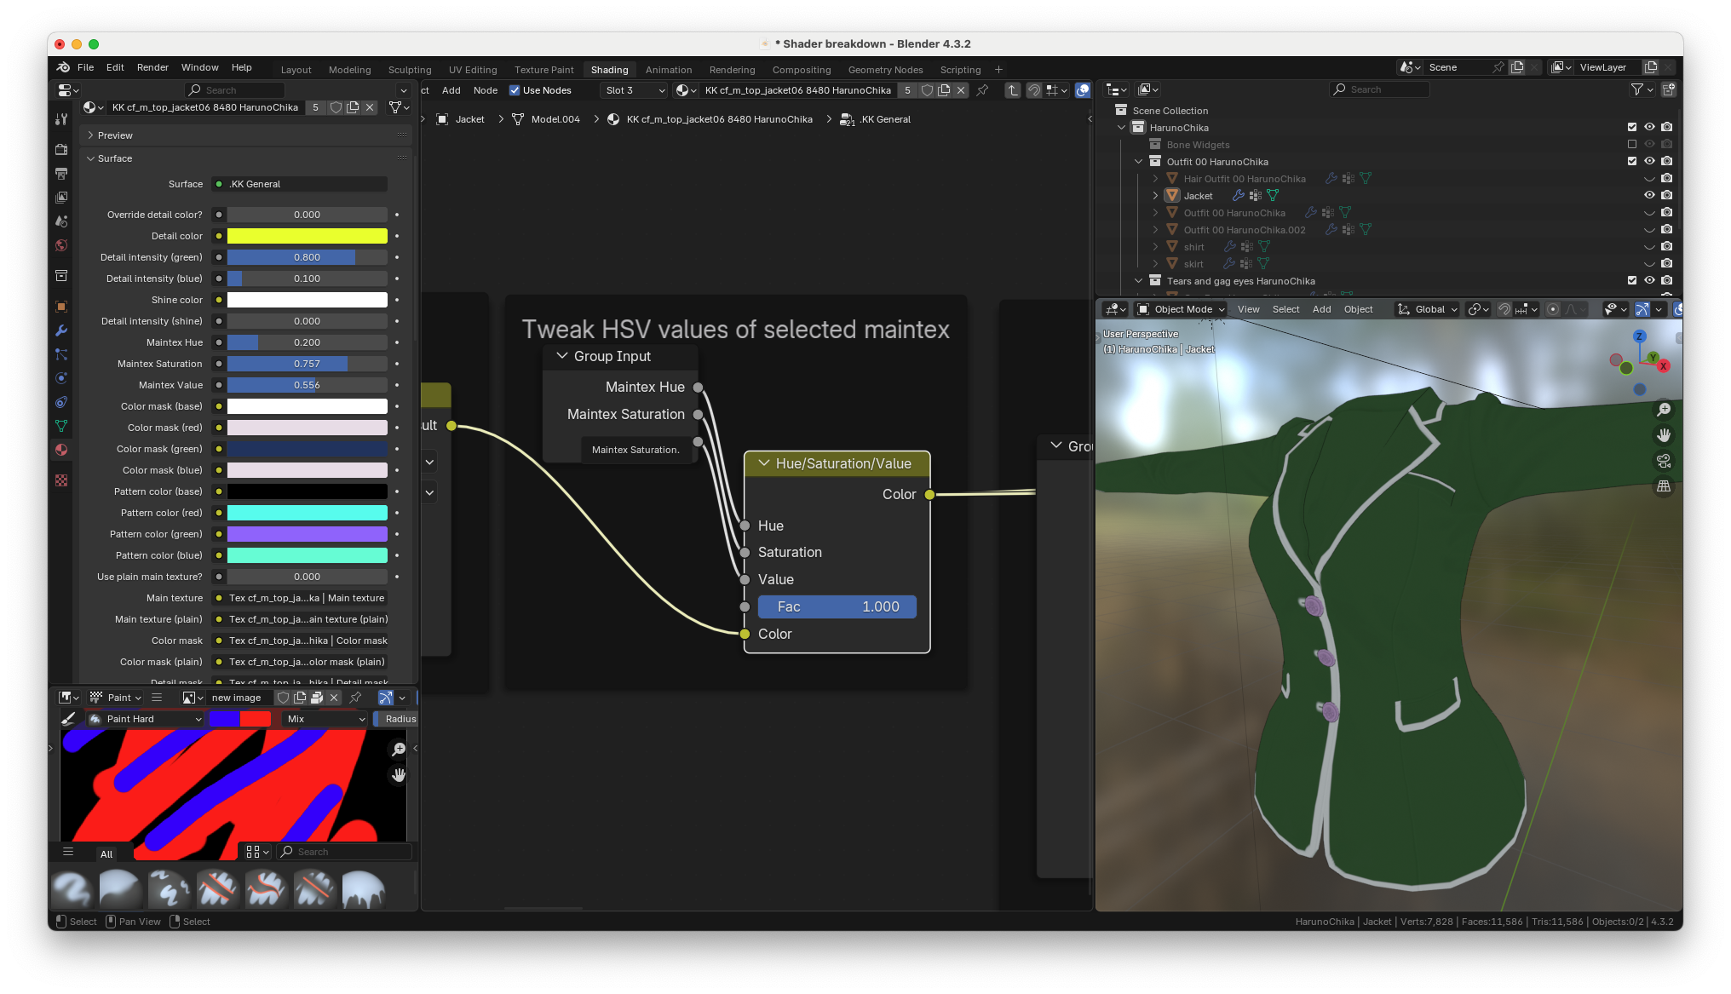Viewport: 1731px width, 994px height.
Task: Click the Add menu in node editor
Action: click(x=451, y=90)
